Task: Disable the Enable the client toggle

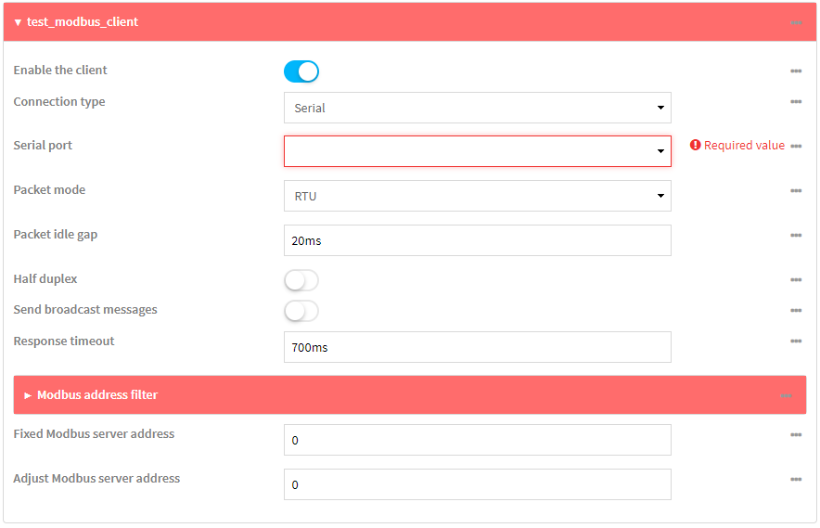Action: [x=301, y=71]
